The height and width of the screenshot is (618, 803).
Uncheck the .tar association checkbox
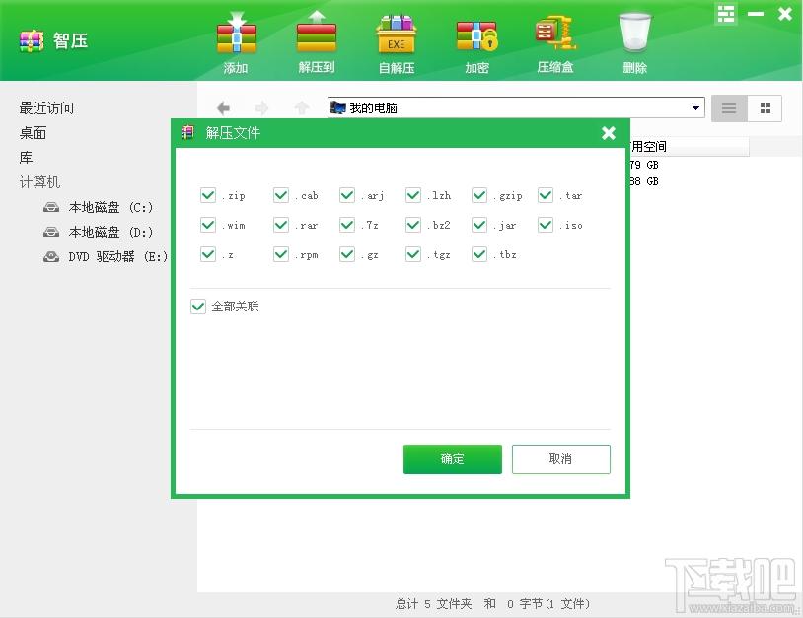pyautogui.click(x=546, y=195)
